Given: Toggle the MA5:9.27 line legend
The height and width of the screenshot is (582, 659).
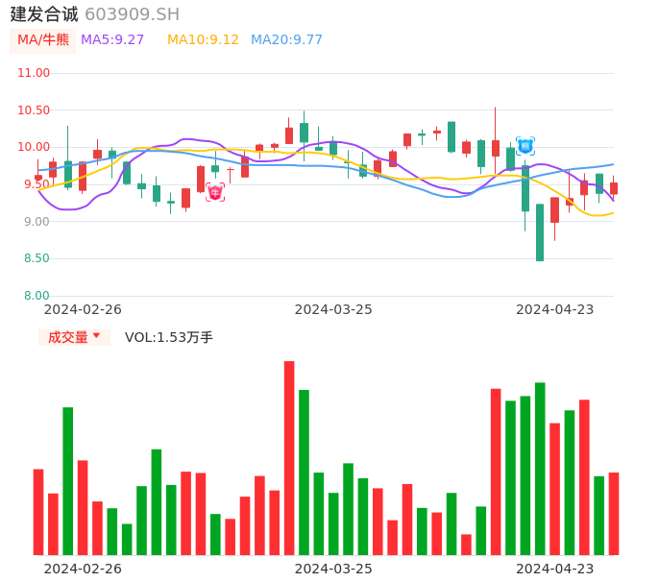Looking at the screenshot, I should 112,40.
